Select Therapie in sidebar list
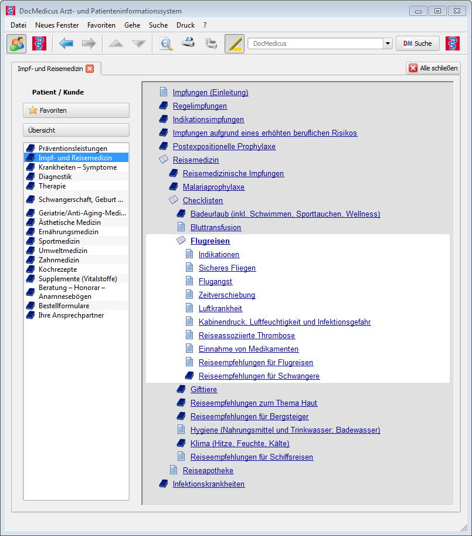472x536 pixels. pos(76,186)
